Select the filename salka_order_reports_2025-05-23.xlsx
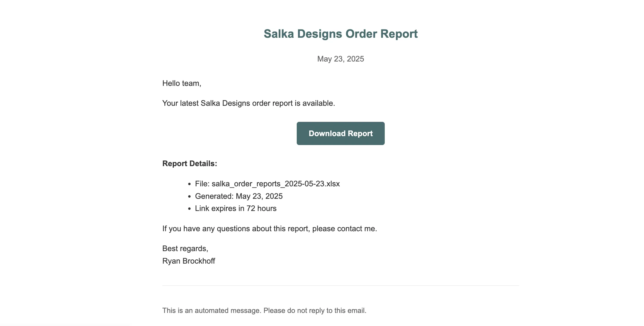 [x=276, y=184]
